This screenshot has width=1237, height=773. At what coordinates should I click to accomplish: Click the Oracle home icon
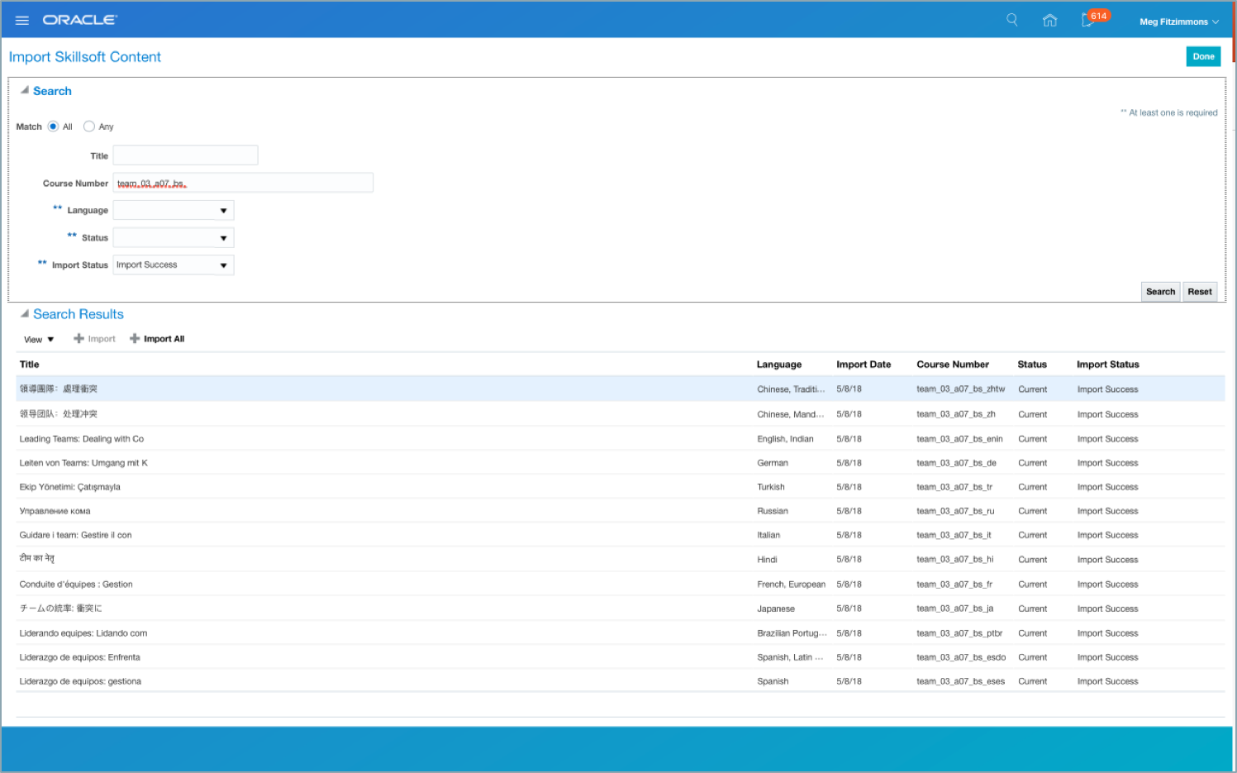1049,20
